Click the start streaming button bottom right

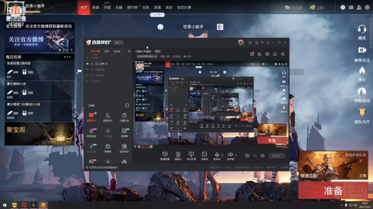(277, 156)
